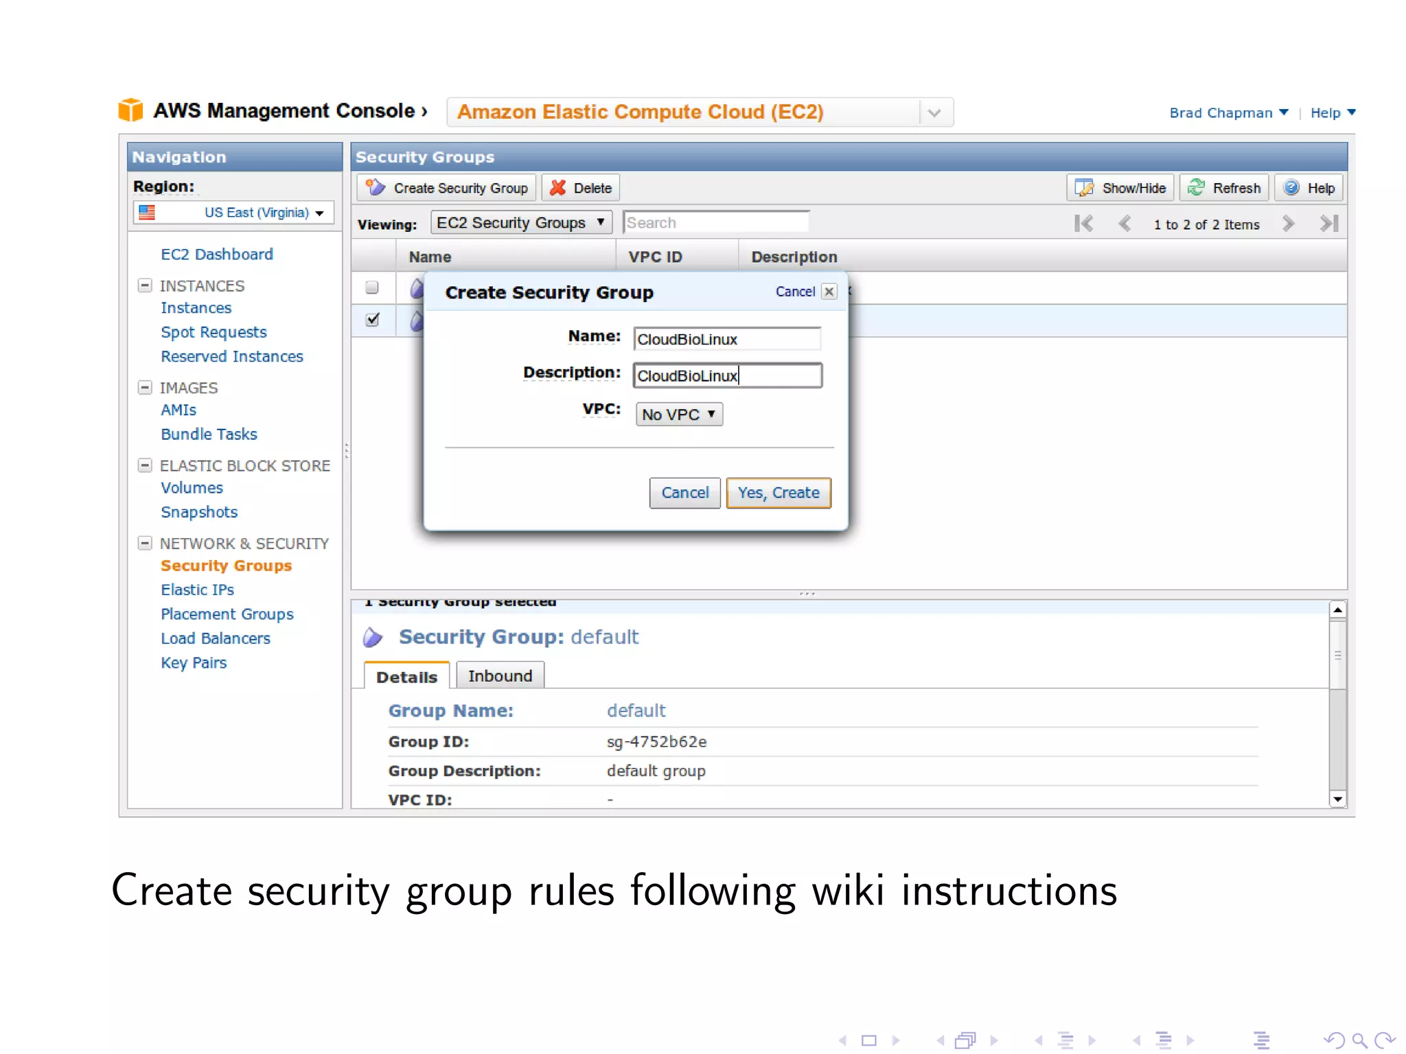
Task: Click the Search box
Action: click(716, 223)
